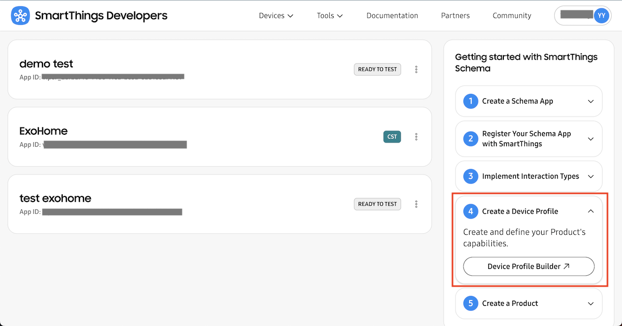Select Create a Device Profile label
Screen dimensions: 622x326
520,211
